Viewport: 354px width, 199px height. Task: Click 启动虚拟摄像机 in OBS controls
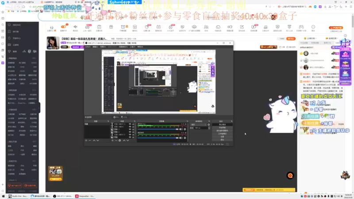(222, 130)
